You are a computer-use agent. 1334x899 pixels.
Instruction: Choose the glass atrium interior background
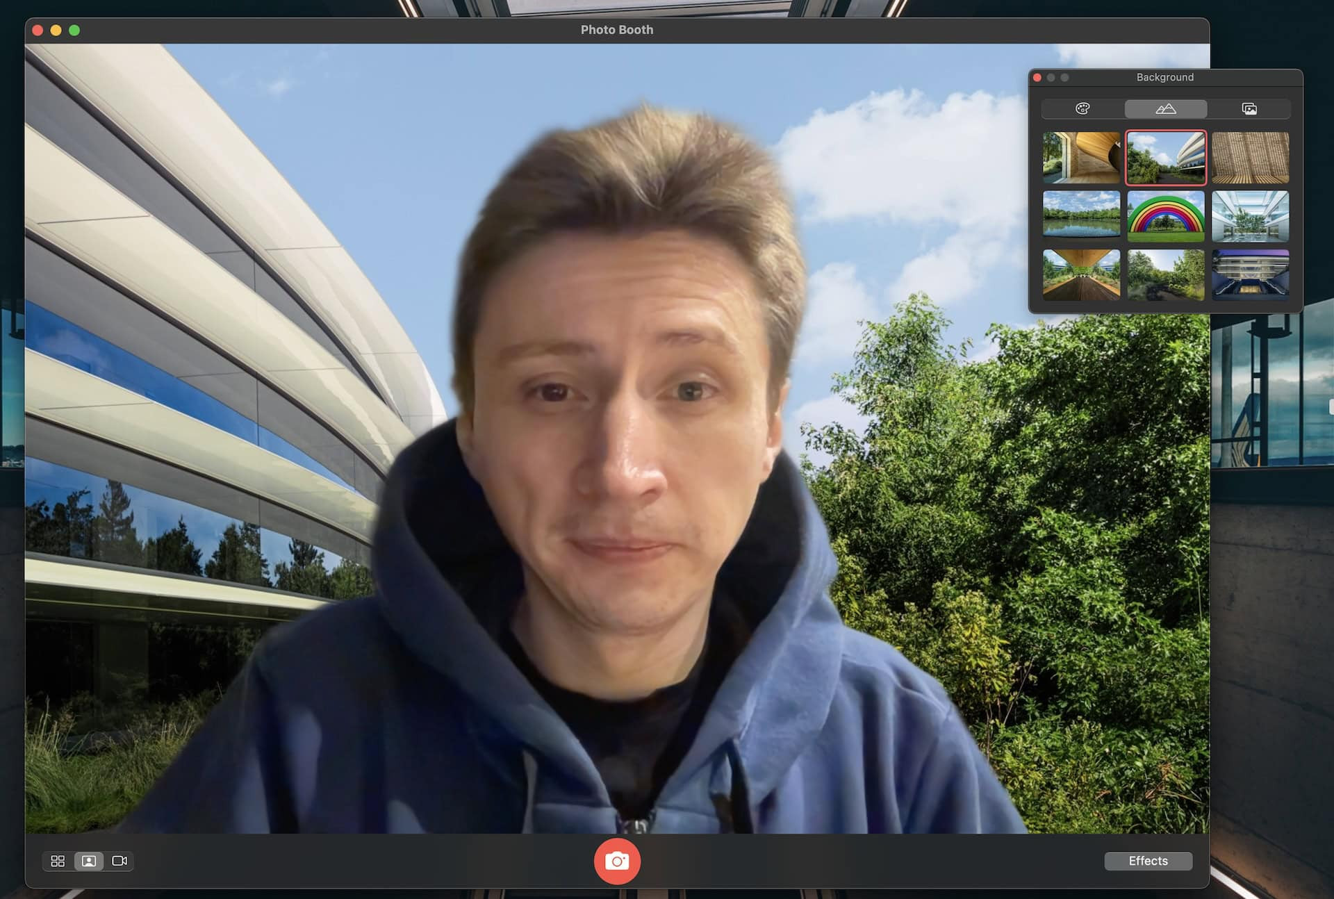[1250, 216]
